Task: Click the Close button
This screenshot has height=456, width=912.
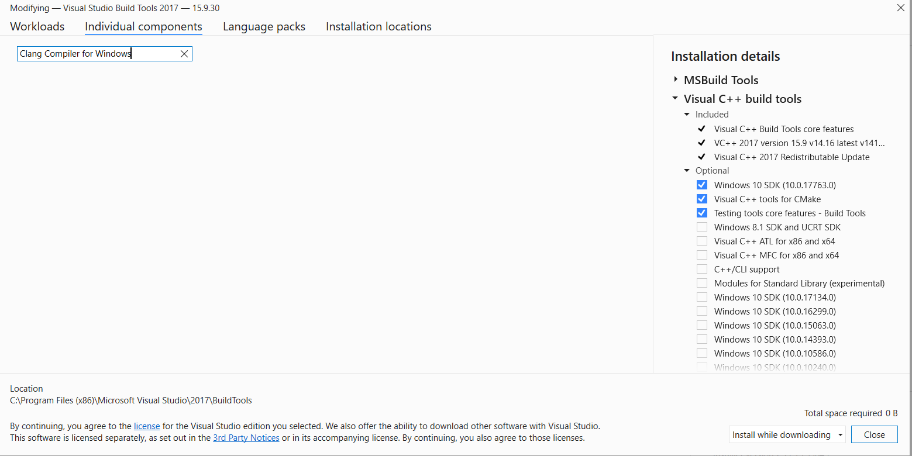Action: [875, 434]
